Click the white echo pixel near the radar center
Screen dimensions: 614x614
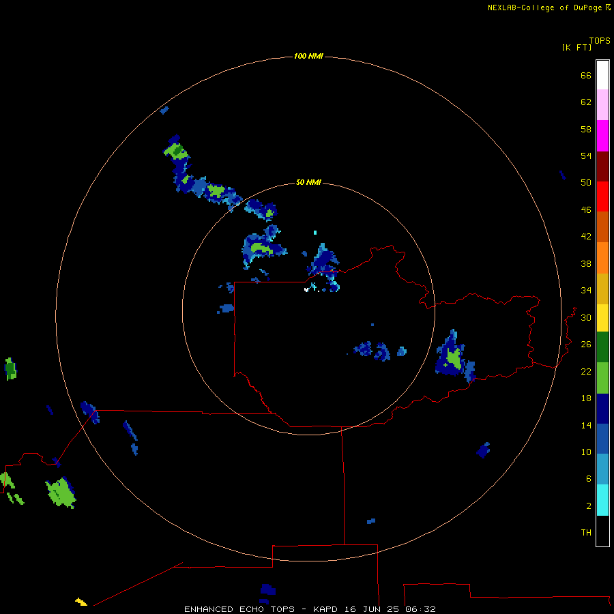(x=306, y=290)
